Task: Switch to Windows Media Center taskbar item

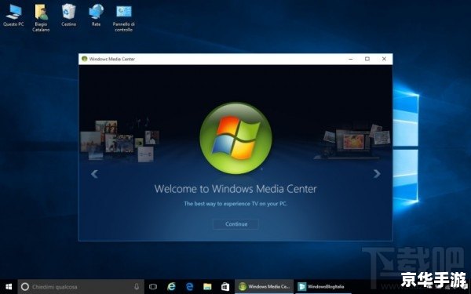Action: coord(265,287)
